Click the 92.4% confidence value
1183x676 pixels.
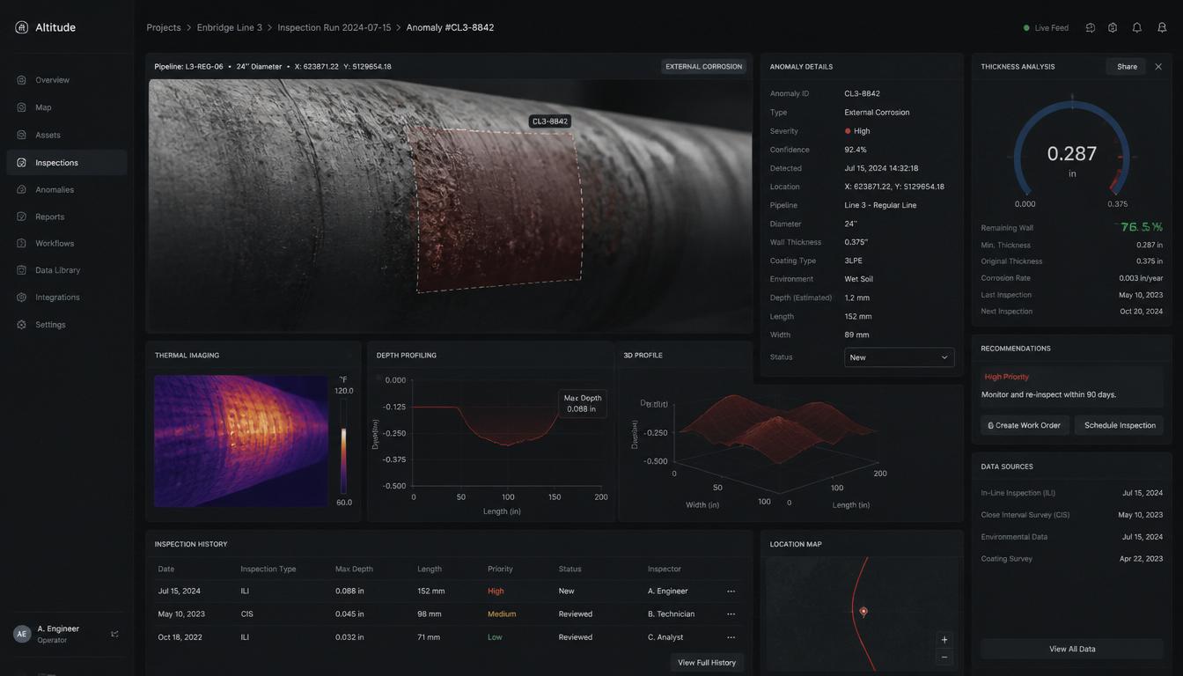click(x=856, y=150)
